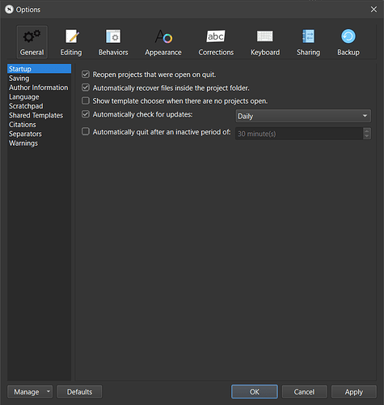Select the Corrections abc icon
The height and width of the screenshot is (405, 384).
coord(216,36)
